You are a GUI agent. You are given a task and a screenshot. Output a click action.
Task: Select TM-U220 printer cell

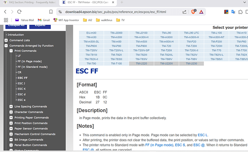(141, 63)
